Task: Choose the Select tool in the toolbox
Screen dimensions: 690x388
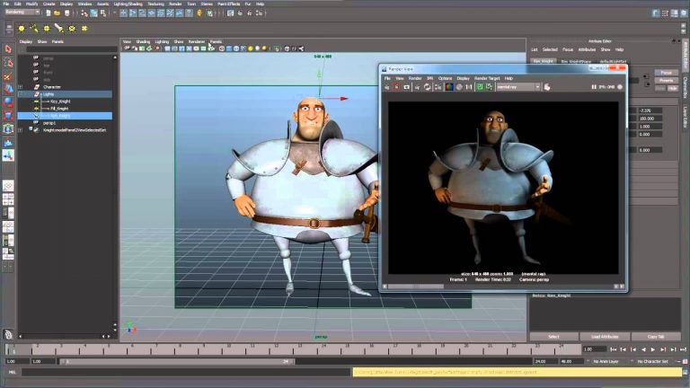Action: pyautogui.click(x=8, y=48)
